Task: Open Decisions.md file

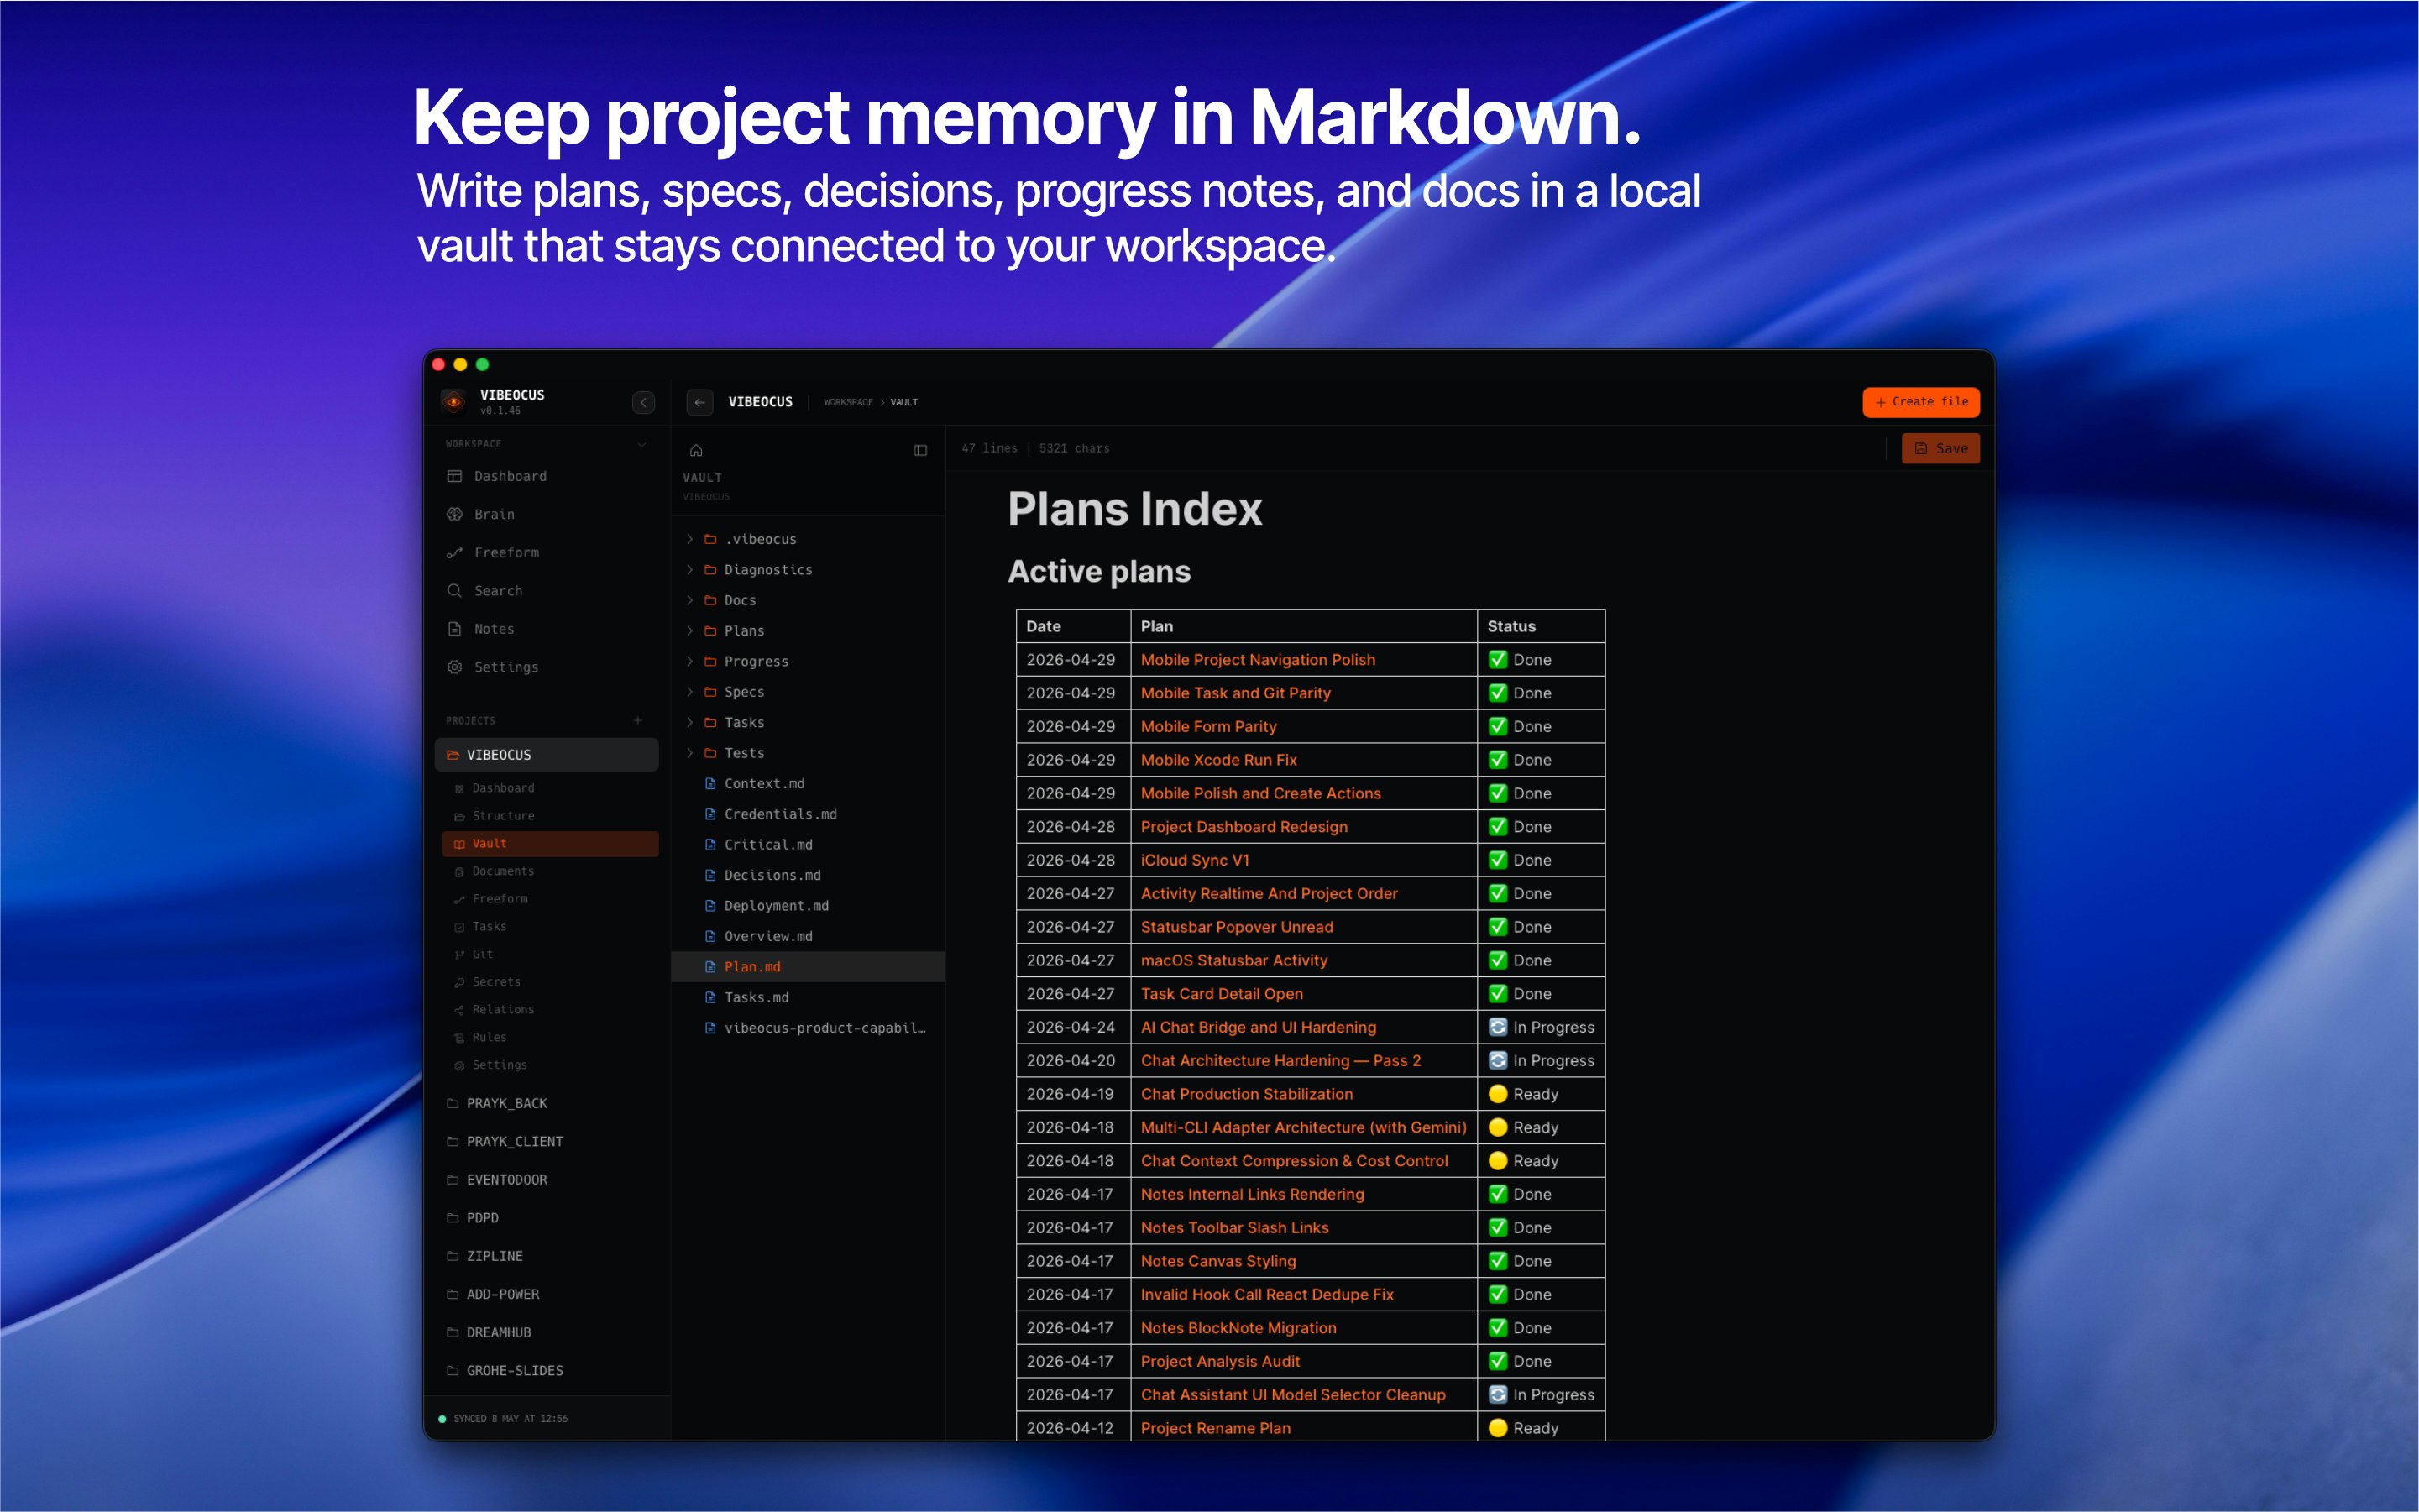Action: (x=808, y=875)
